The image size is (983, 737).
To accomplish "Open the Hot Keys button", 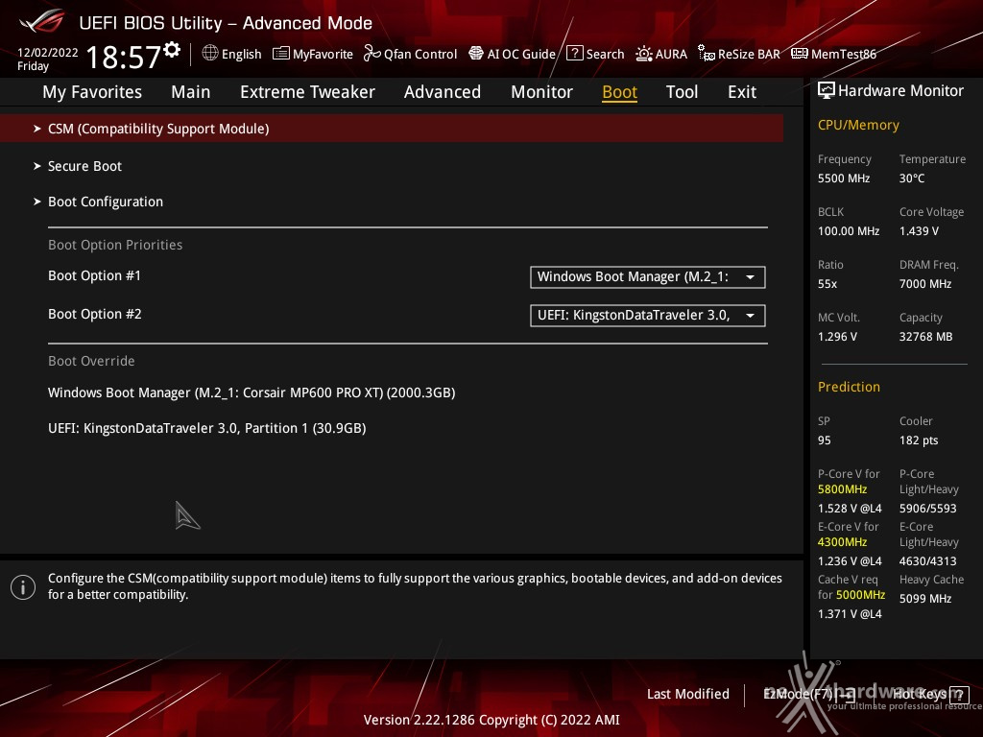I will click(930, 695).
